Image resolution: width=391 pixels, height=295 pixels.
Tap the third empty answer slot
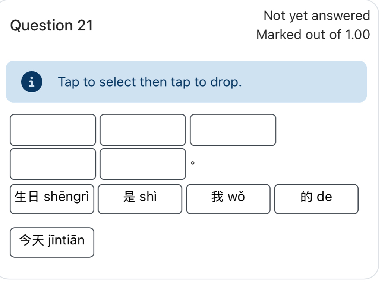(x=233, y=130)
